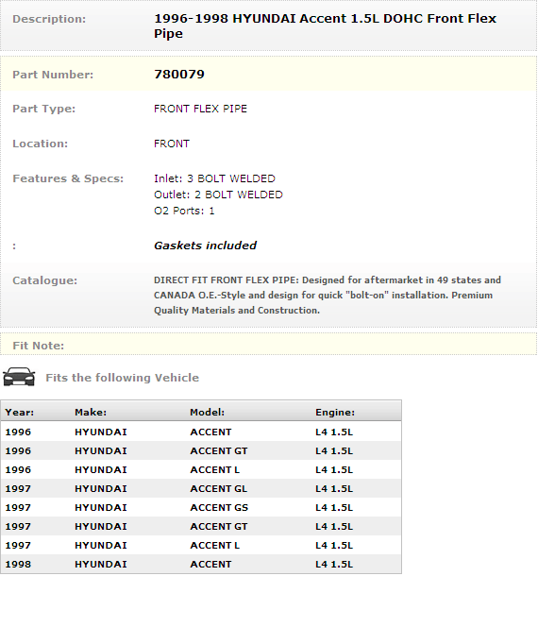Click the 1998 row ACCENT model cell
The width and height of the screenshot is (538, 627).
click(210, 565)
